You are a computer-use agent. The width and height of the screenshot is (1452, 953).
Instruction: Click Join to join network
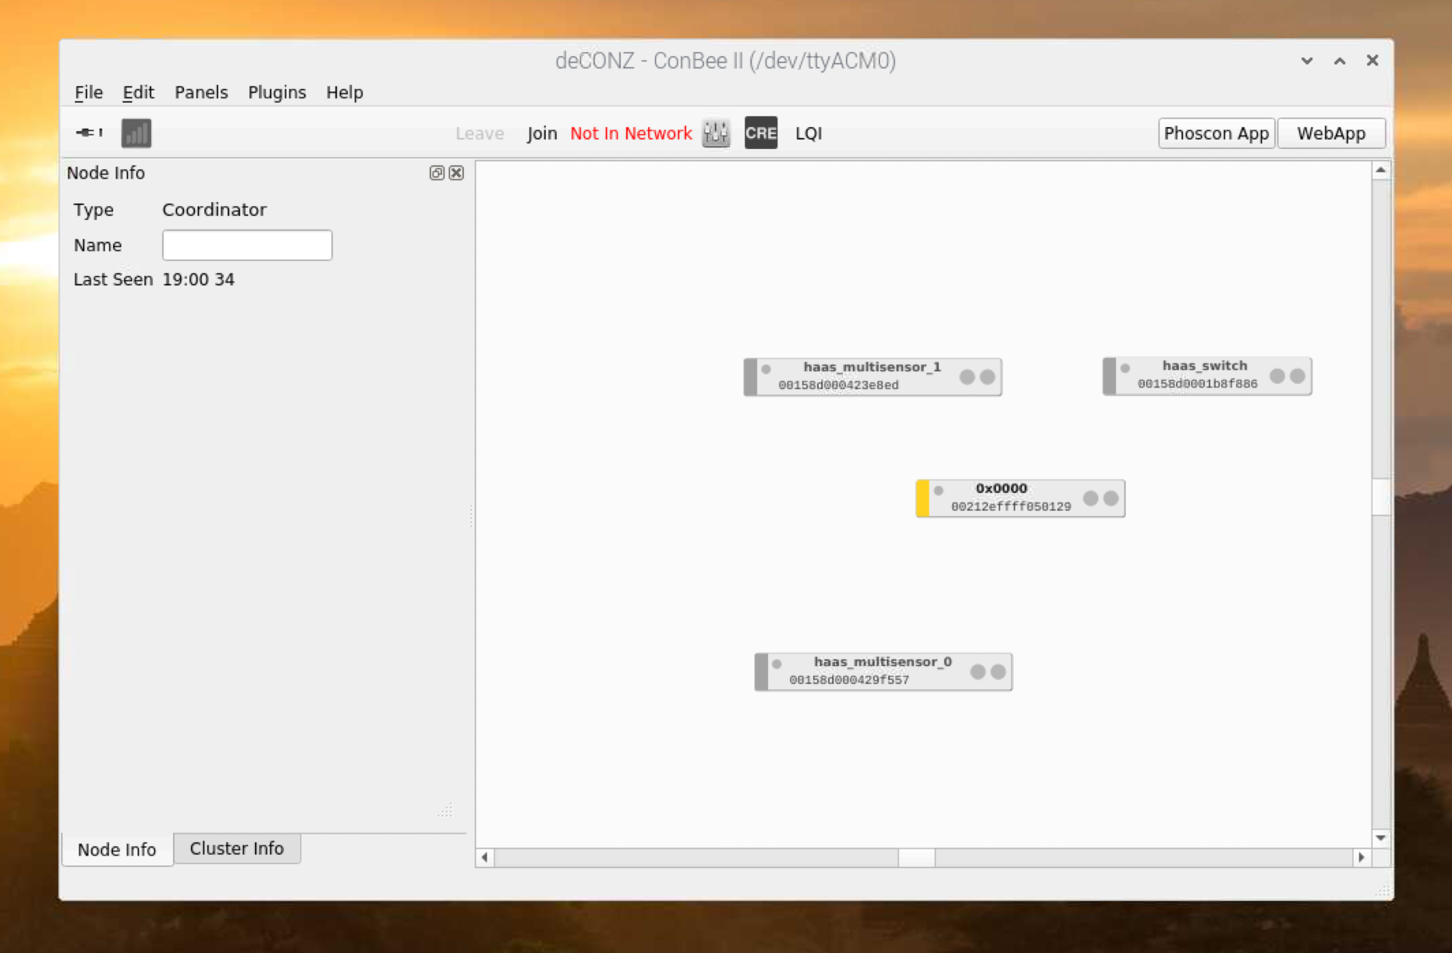click(542, 133)
